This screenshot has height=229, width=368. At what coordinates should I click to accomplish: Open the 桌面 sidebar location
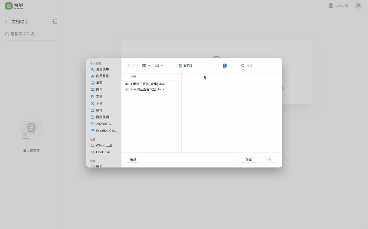coord(99,83)
